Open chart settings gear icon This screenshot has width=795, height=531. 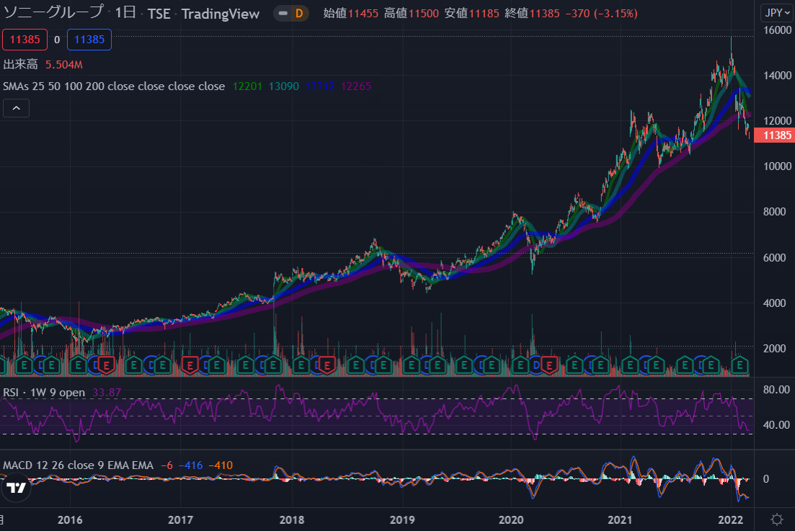tap(777, 519)
